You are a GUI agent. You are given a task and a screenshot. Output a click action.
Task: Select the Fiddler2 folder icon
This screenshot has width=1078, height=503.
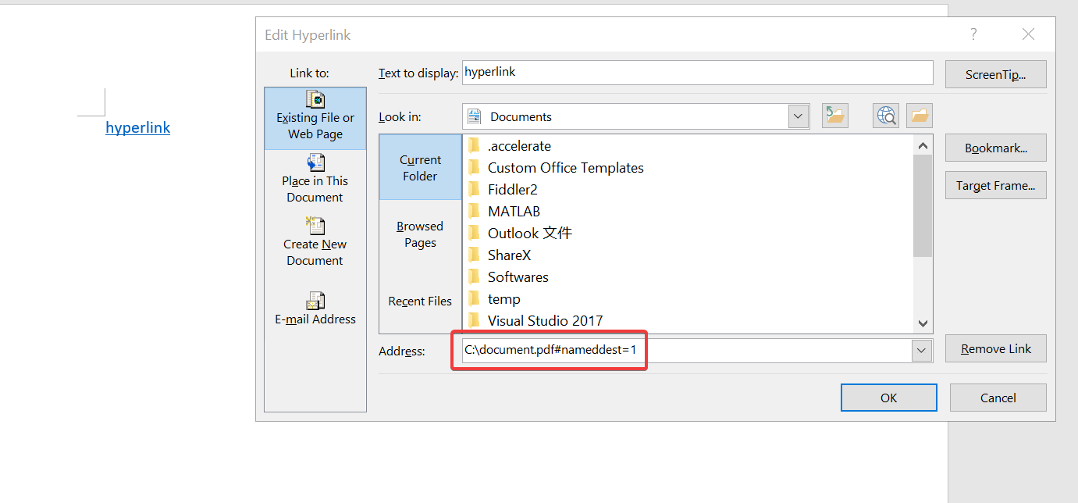pos(473,190)
